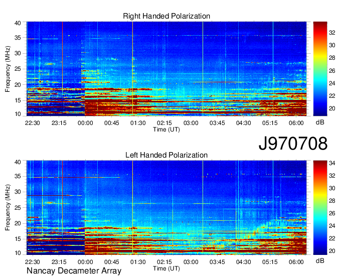
Task: Click the 'Time (UT)' label under the top plot
Action: click(x=166, y=129)
